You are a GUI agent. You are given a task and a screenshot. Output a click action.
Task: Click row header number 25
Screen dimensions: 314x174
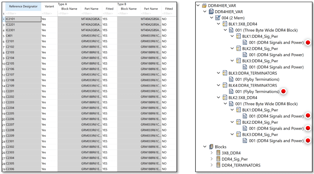tap(4, 147)
